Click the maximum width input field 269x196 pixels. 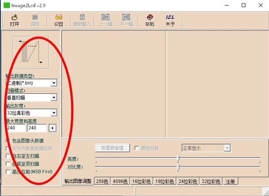(x=15, y=128)
